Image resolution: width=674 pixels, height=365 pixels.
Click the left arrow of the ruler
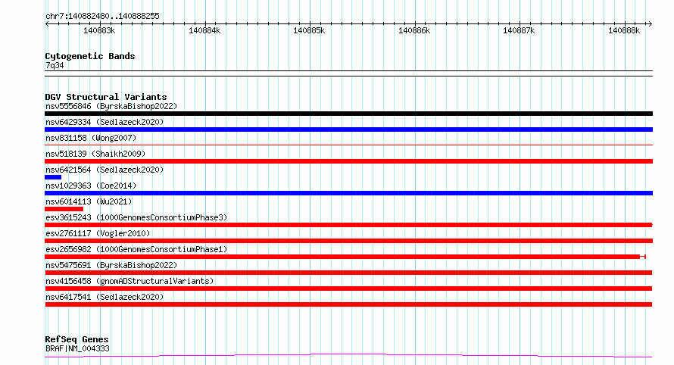(47, 23)
